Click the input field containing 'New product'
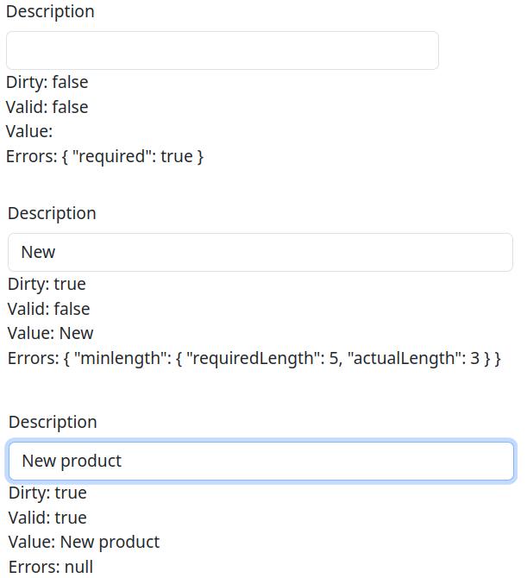Image resolution: width=527 pixels, height=578 pixels. coord(260,461)
